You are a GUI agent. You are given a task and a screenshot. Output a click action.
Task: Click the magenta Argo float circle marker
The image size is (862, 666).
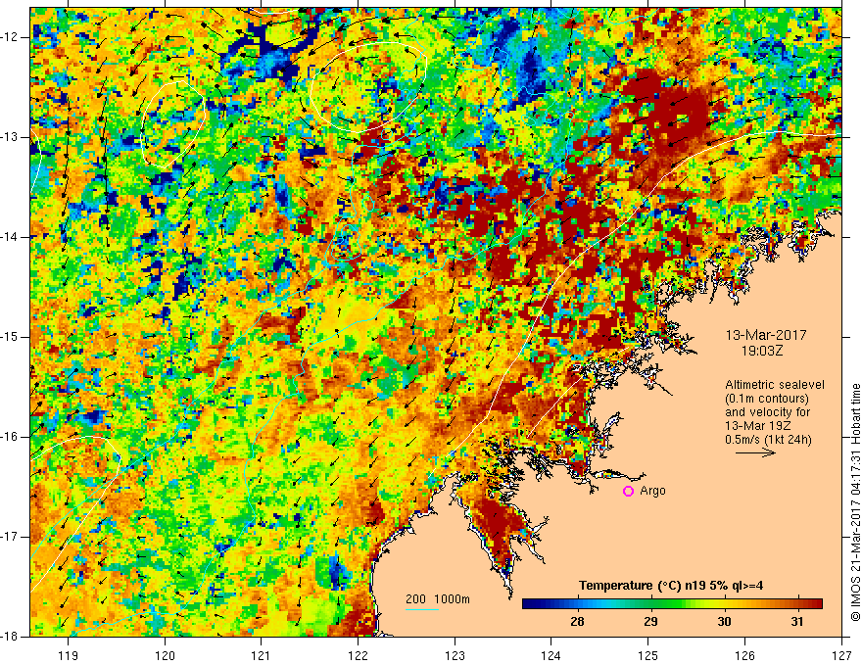pyautogui.click(x=628, y=491)
